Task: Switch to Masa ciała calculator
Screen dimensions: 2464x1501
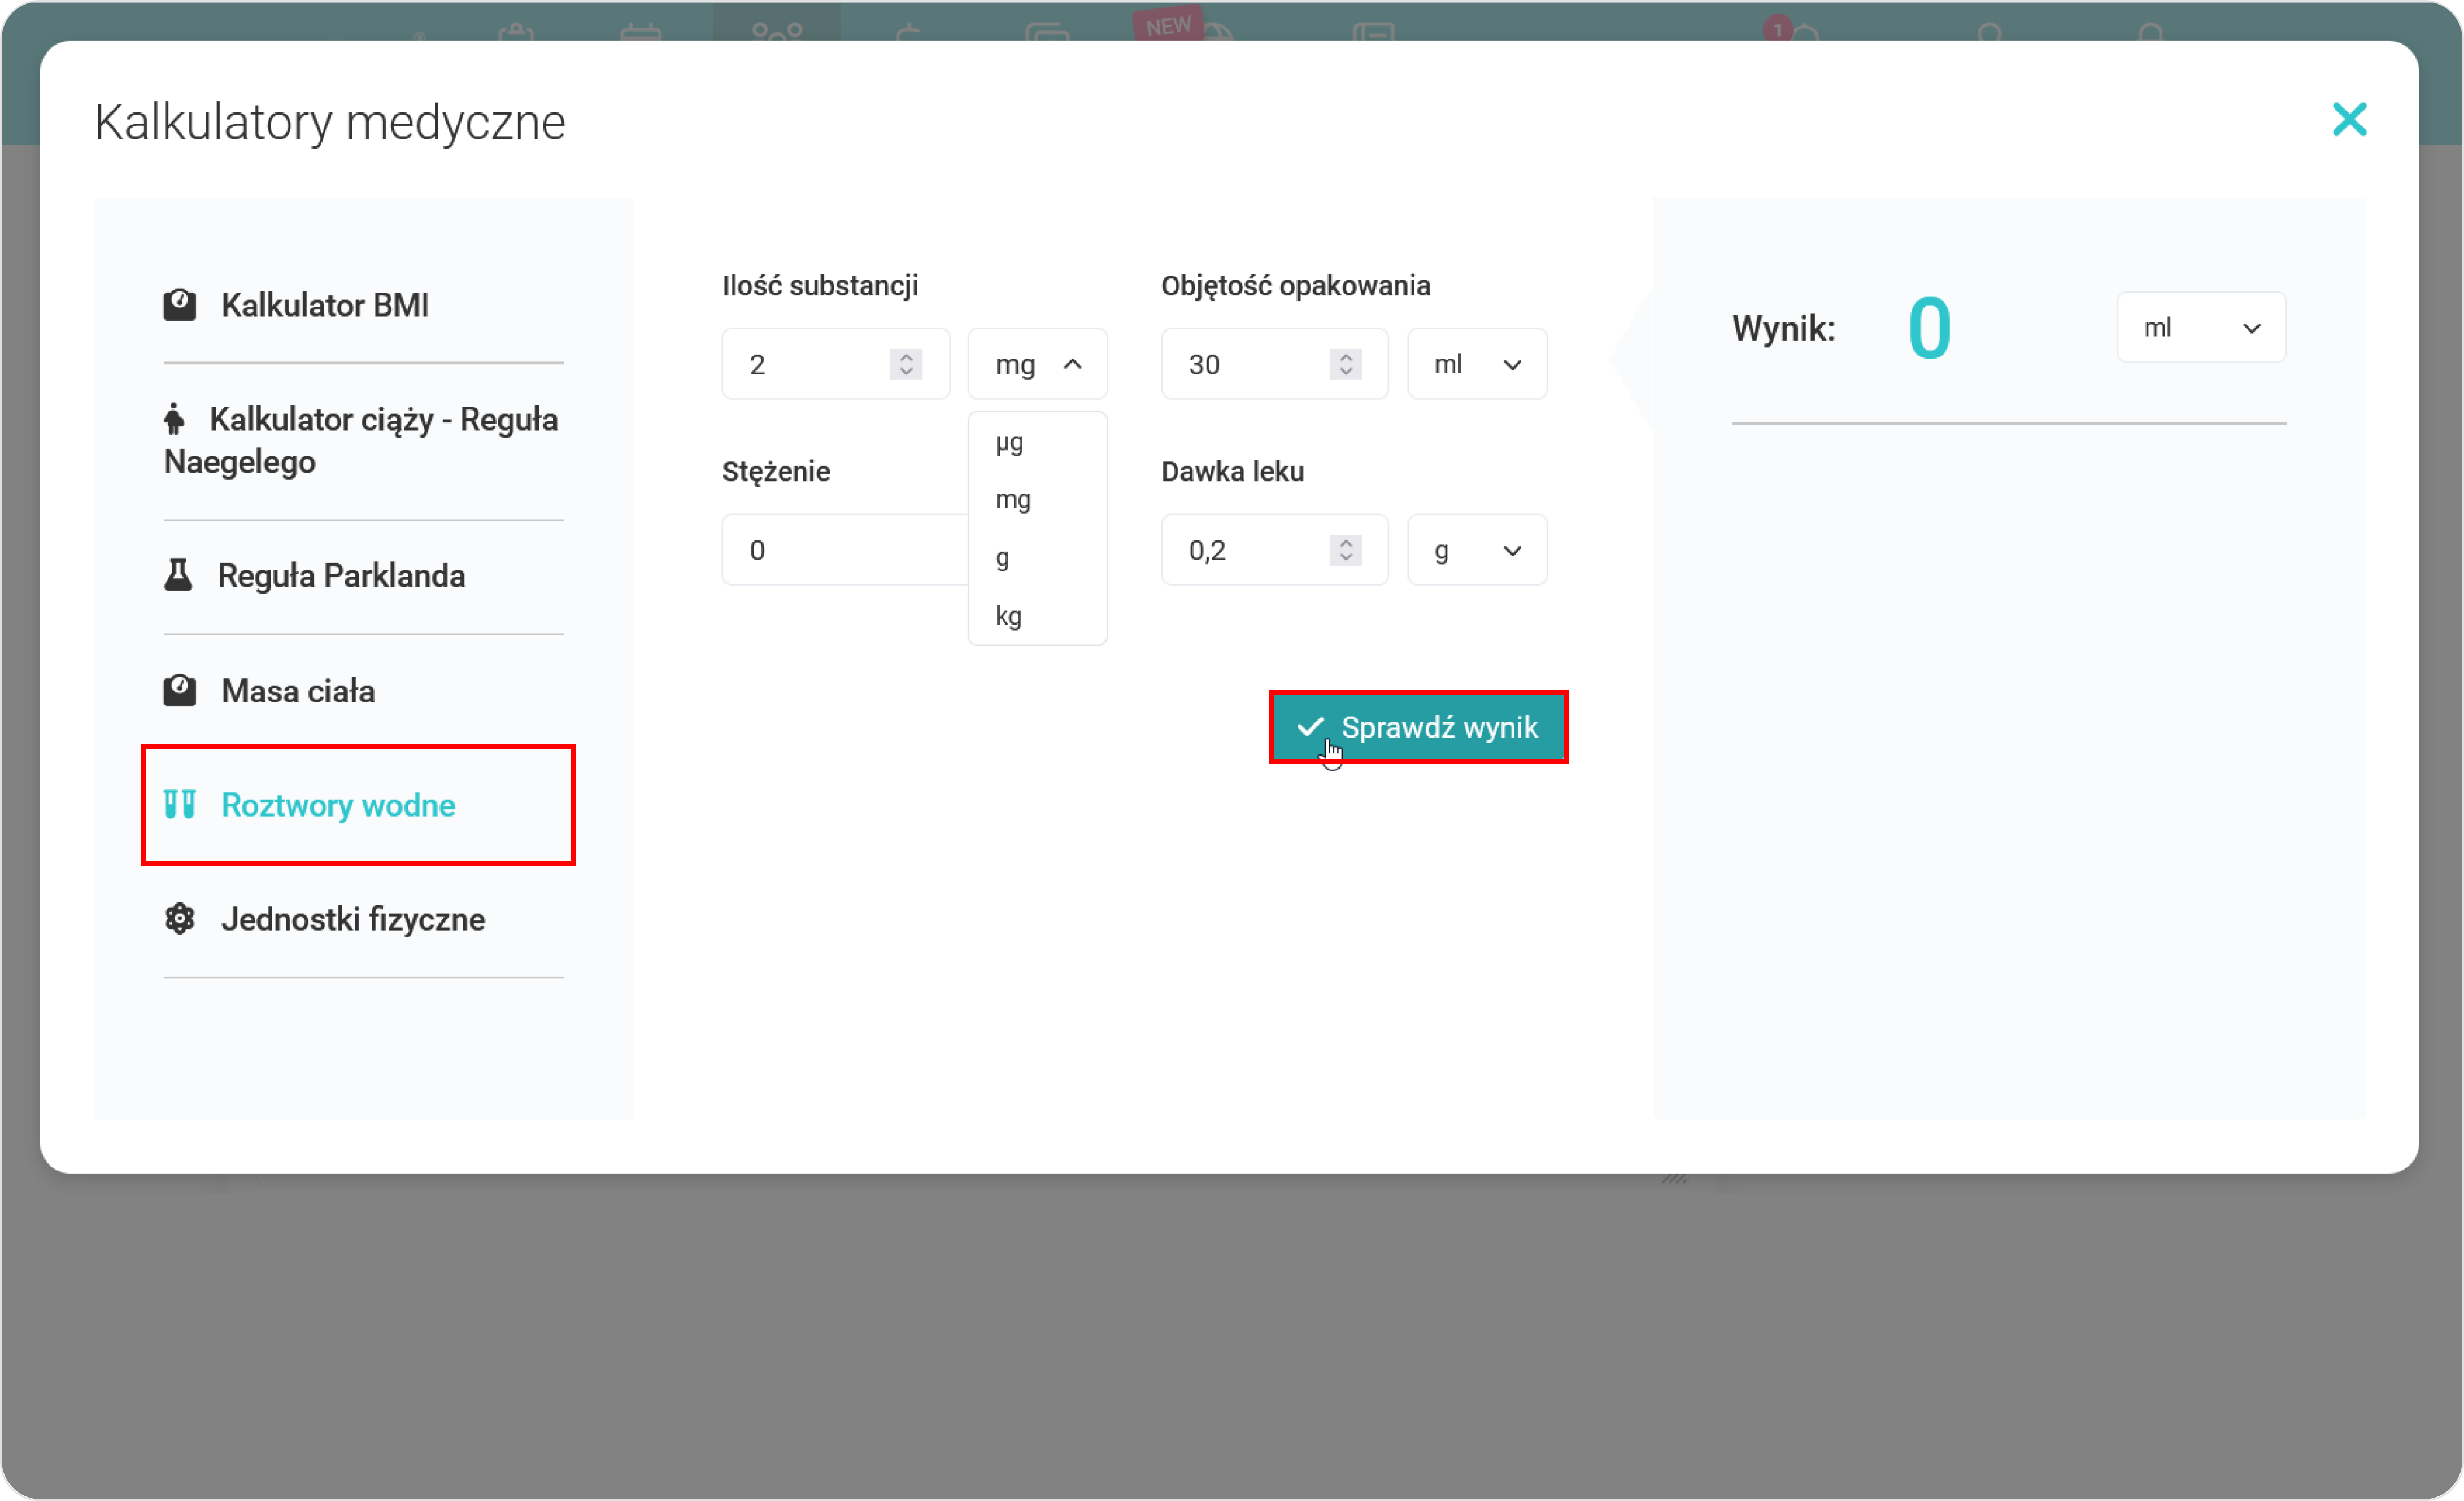Action: (298, 691)
